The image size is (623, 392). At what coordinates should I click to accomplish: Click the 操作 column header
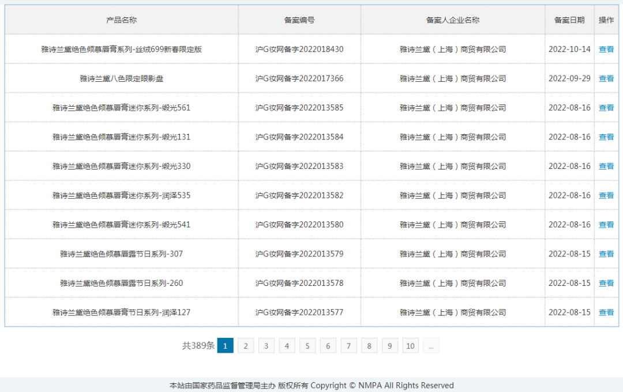pyautogui.click(x=606, y=20)
